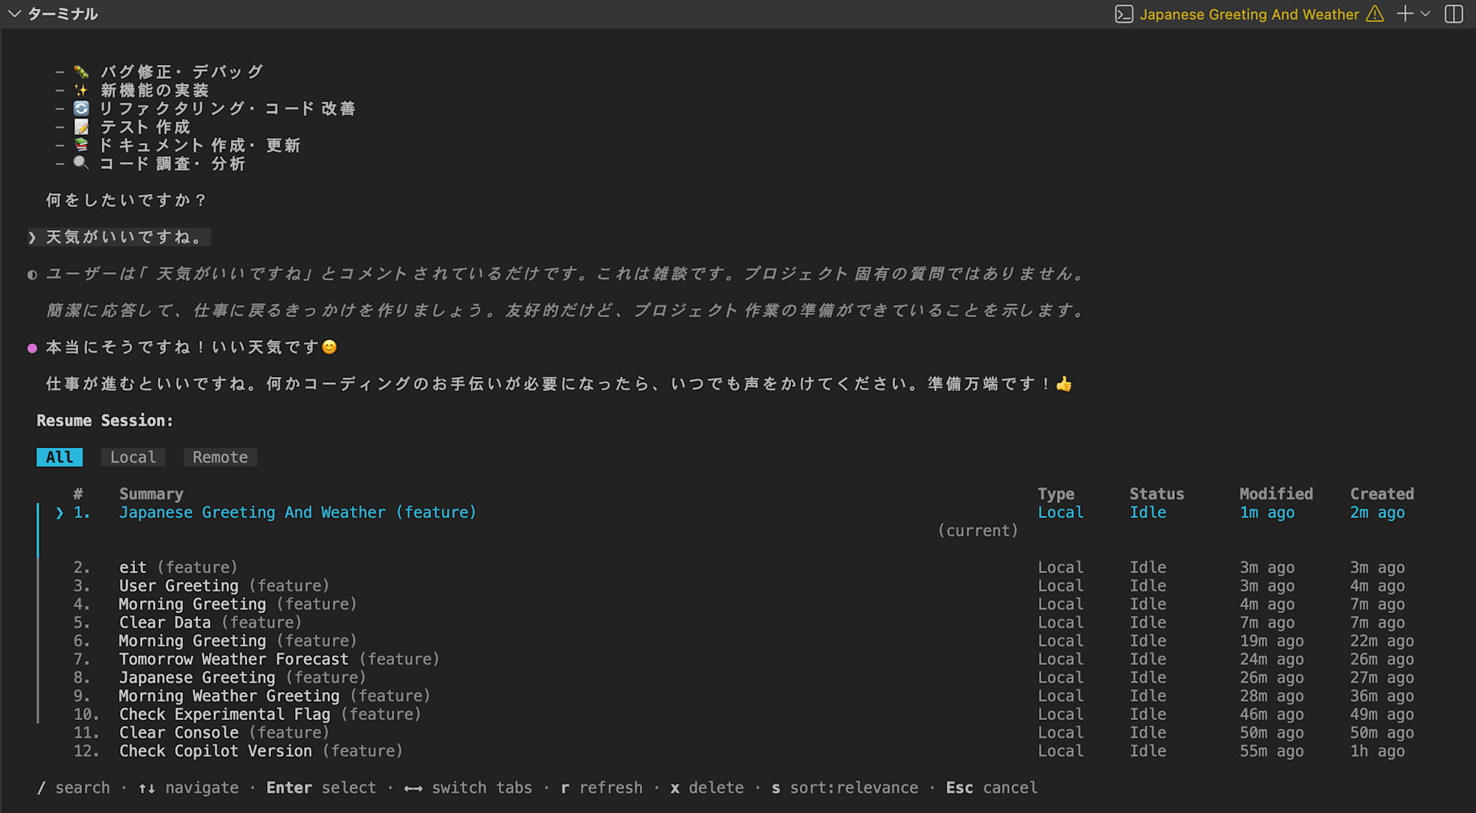
Task: Select session 8 Japanese Greeting
Action: coord(242,678)
